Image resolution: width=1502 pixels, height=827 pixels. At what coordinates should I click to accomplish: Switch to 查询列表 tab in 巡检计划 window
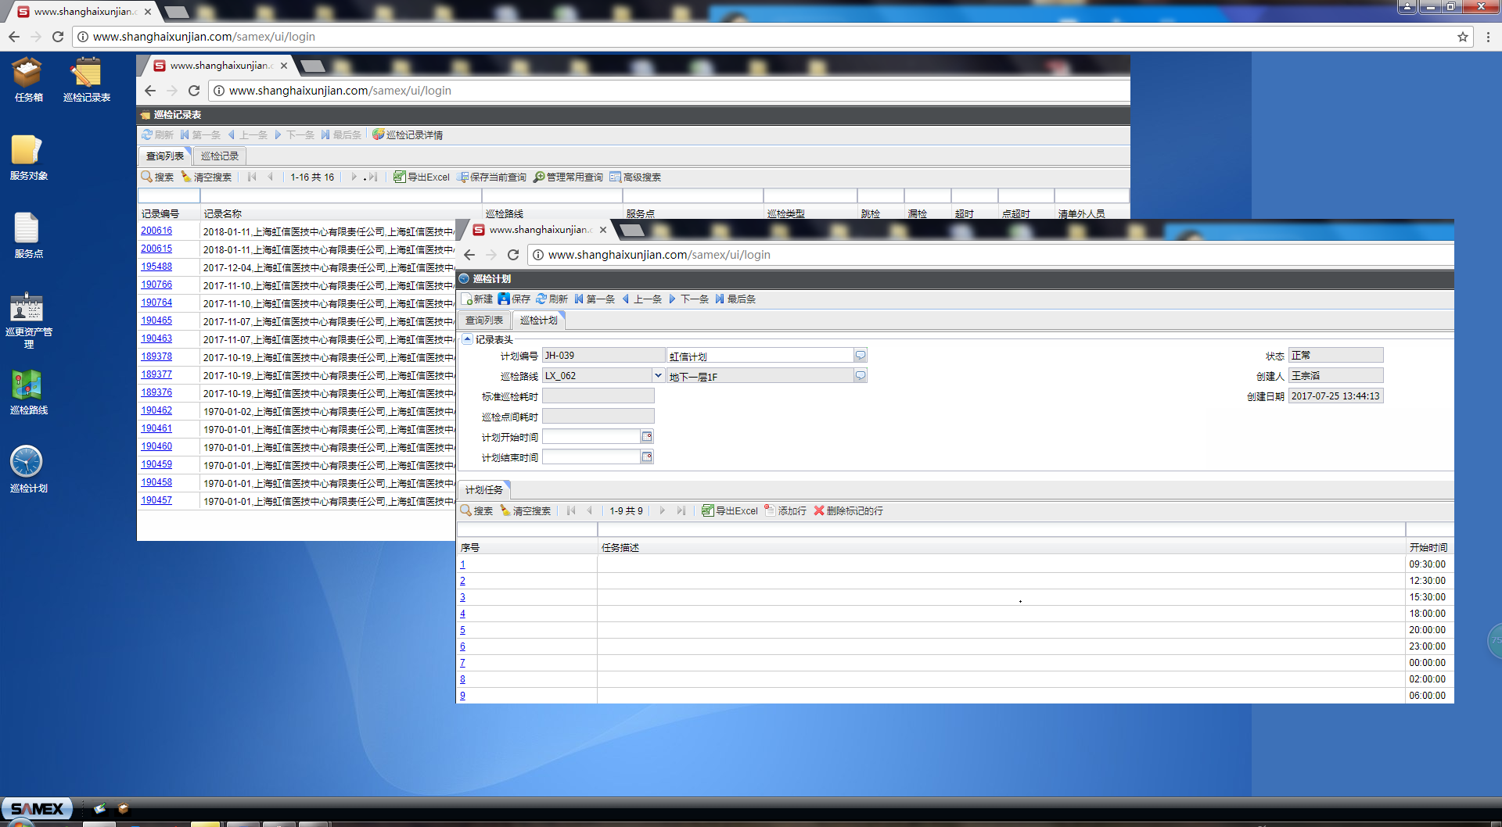483,320
